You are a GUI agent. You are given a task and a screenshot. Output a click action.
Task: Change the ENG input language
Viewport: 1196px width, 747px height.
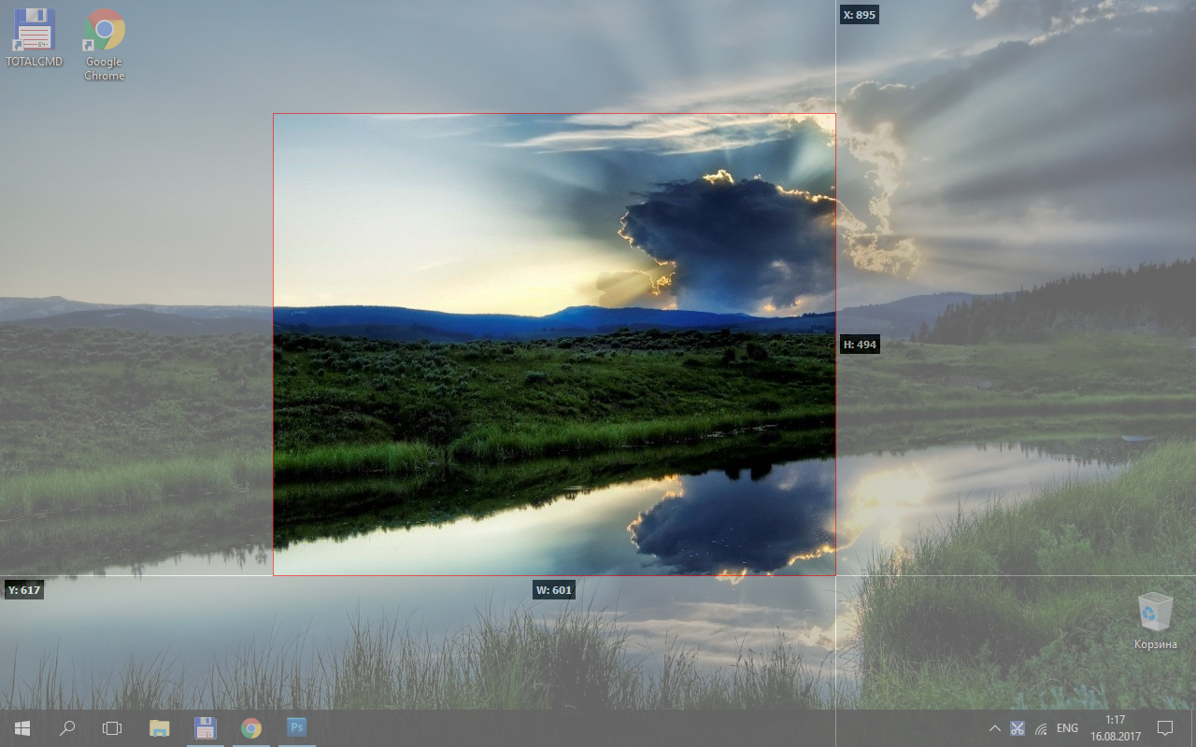tap(1067, 728)
